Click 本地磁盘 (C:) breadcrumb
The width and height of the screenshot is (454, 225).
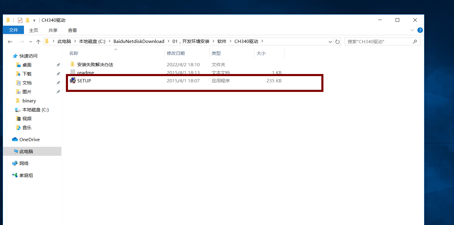coord(92,41)
